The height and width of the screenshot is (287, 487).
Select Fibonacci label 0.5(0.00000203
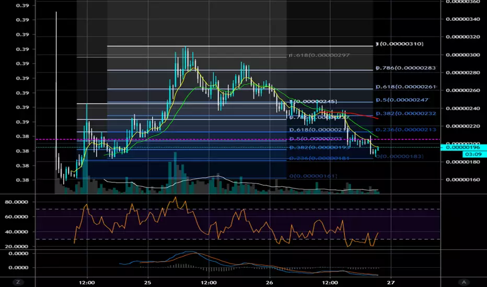(x=316, y=139)
